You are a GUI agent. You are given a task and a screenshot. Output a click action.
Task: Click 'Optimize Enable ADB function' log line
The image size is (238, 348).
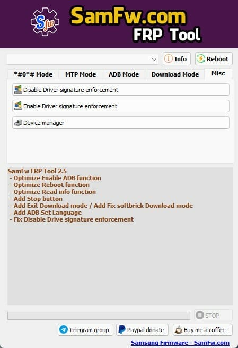click(x=55, y=178)
